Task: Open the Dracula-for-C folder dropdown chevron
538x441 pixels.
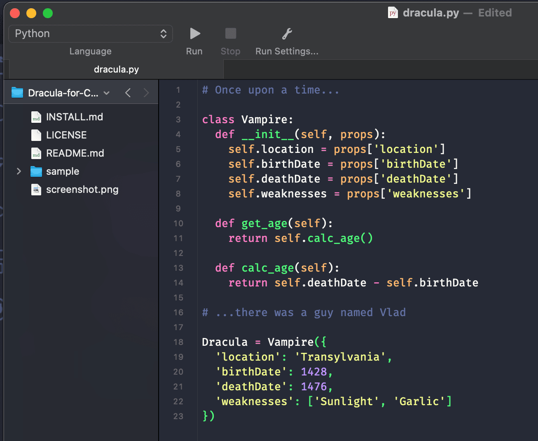Action: point(107,93)
